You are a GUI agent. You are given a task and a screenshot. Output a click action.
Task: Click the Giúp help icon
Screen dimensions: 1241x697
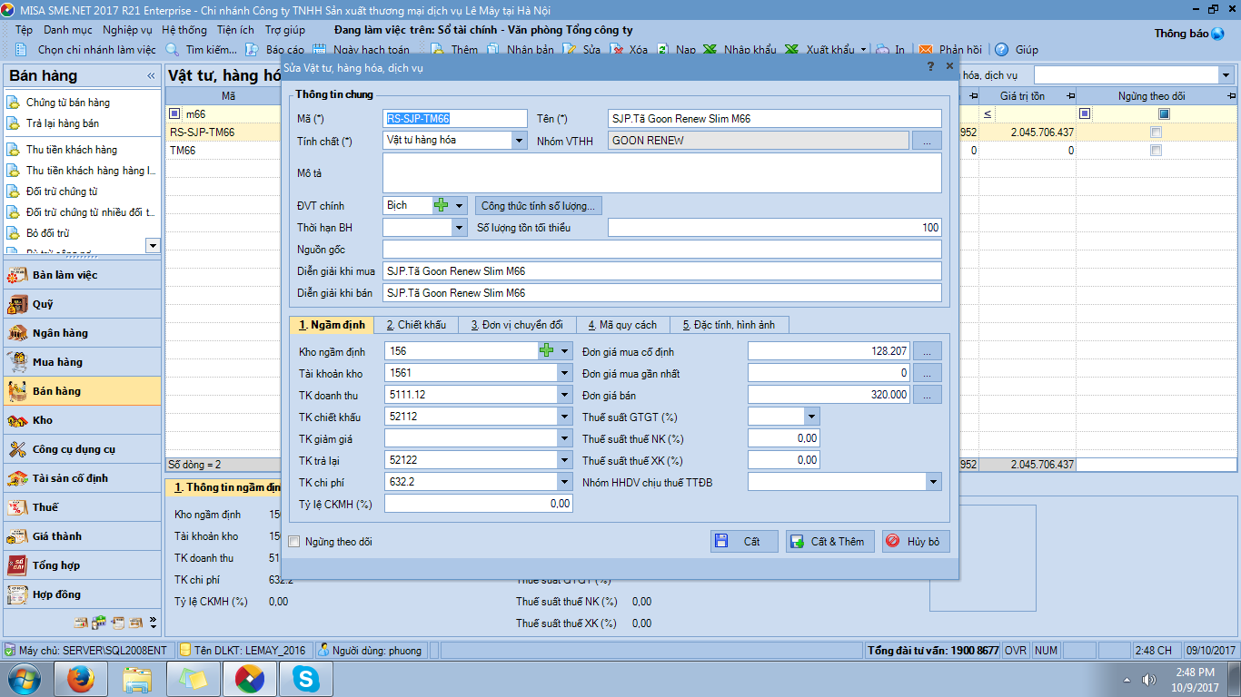point(1001,50)
